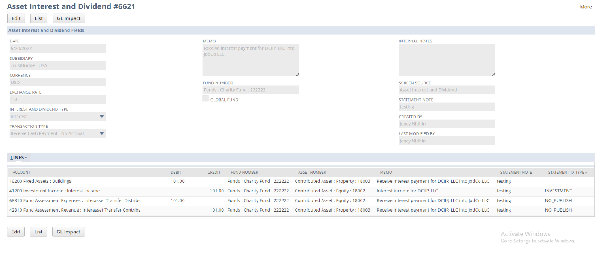Select the Lines tab
The image size is (601, 253).
(17, 158)
